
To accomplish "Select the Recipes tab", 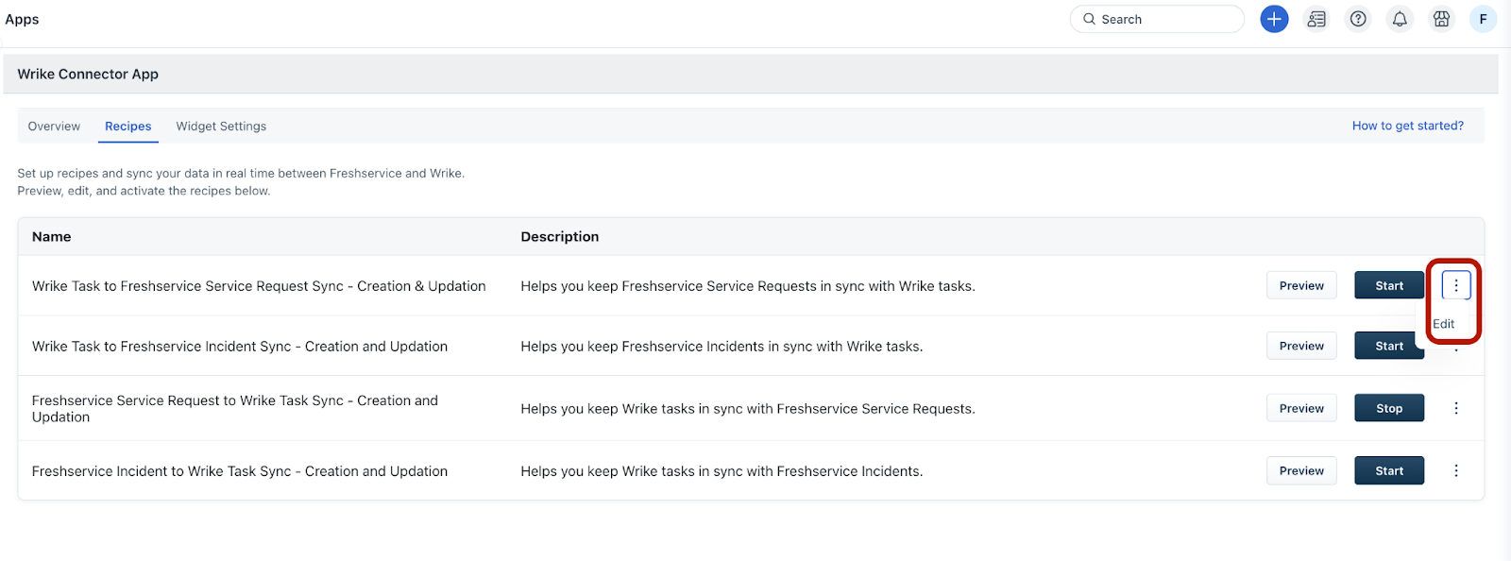I will point(128,126).
